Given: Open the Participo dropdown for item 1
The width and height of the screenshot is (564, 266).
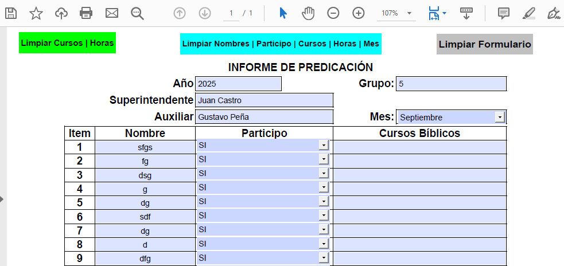Looking at the screenshot, I should click(x=324, y=145).
